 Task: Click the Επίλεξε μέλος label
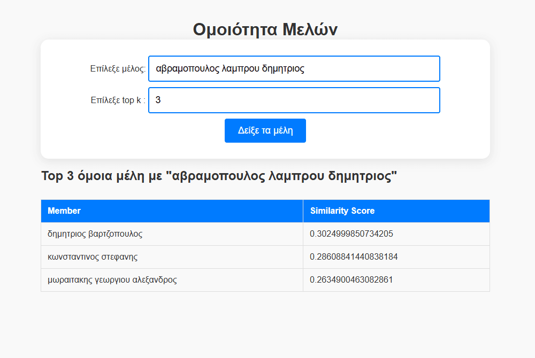118,69
